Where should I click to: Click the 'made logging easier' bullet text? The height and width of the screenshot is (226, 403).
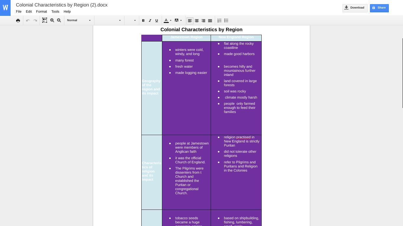[x=191, y=73]
